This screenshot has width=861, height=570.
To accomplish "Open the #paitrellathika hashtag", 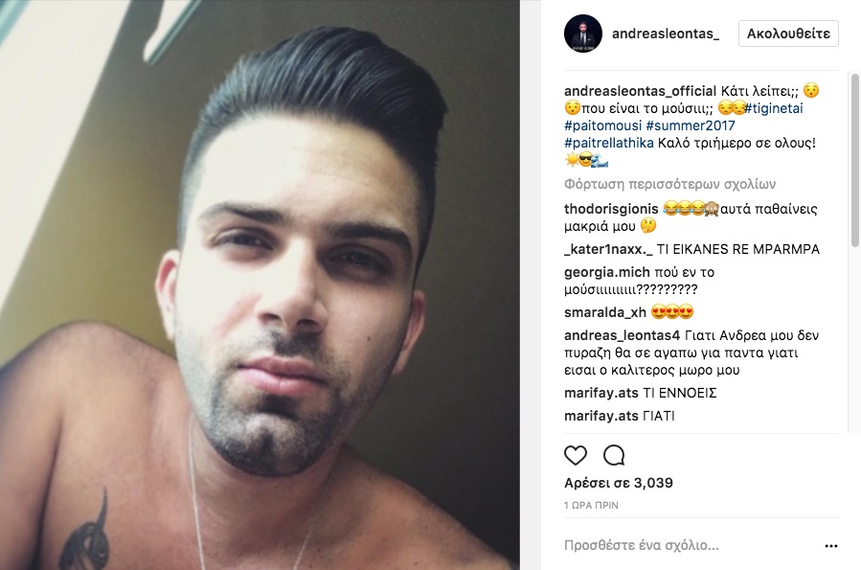I will pyautogui.click(x=609, y=144).
